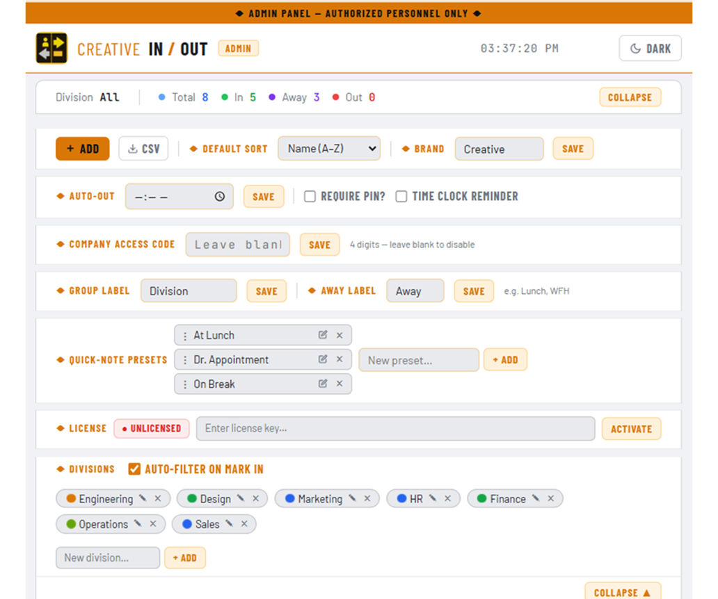
Task: Add the new quick-note preset
Action: pos(506,360)
